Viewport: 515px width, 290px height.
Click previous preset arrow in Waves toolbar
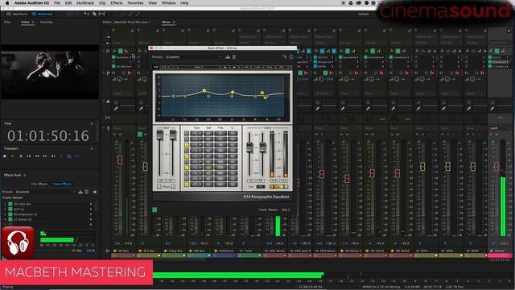225,68
